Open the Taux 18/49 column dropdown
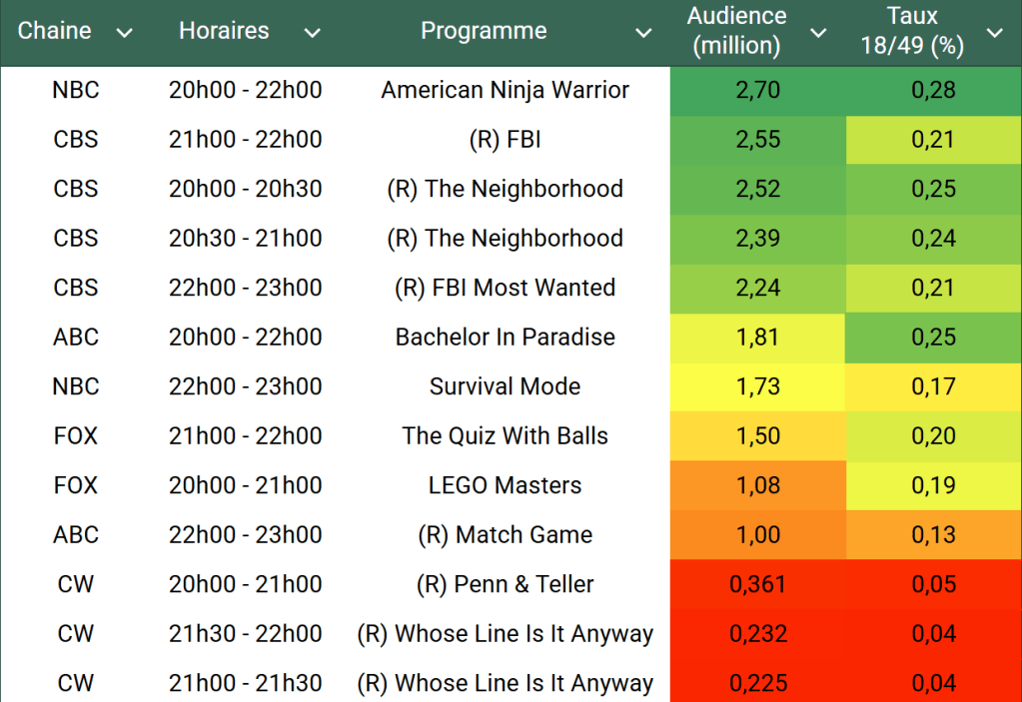This screenshot has height=702, width=1022. 995,33
